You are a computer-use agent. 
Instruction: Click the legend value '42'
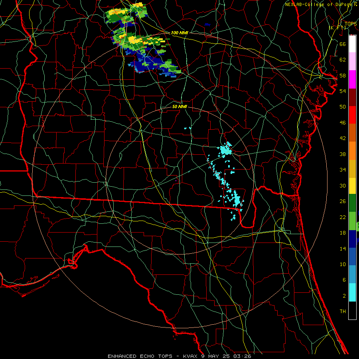pos(343,138)
